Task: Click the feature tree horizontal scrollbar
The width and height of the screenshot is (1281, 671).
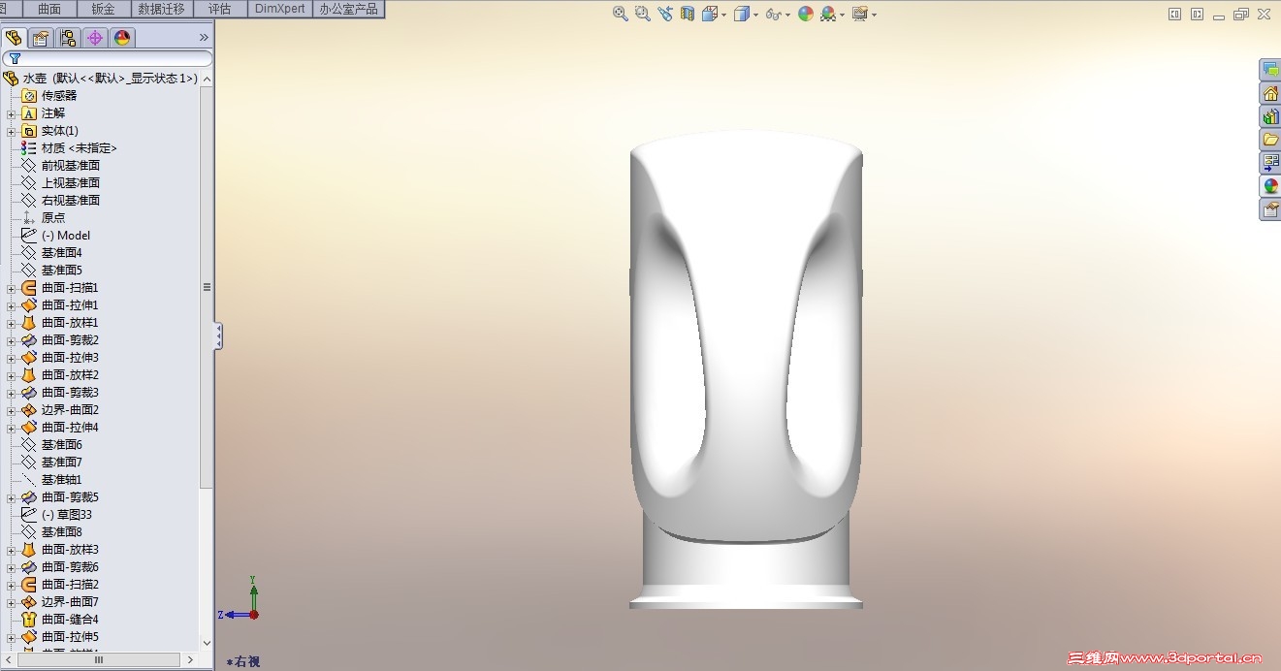Action: (97, 659)
